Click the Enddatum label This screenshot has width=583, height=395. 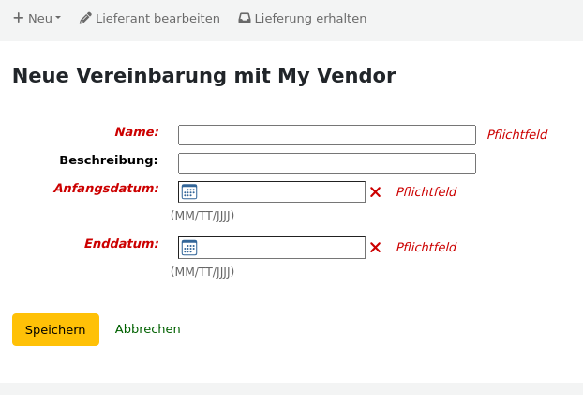tap(121, 244)
